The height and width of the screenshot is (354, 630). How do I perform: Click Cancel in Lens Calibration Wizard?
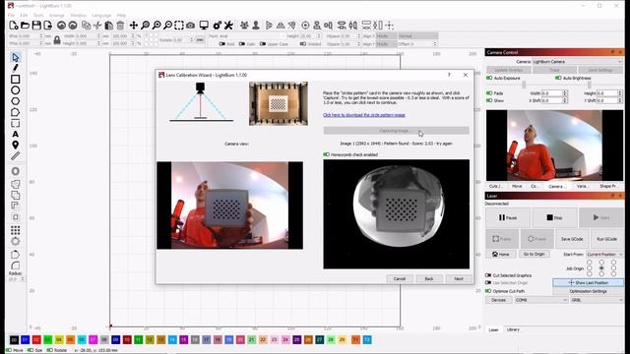400,278
